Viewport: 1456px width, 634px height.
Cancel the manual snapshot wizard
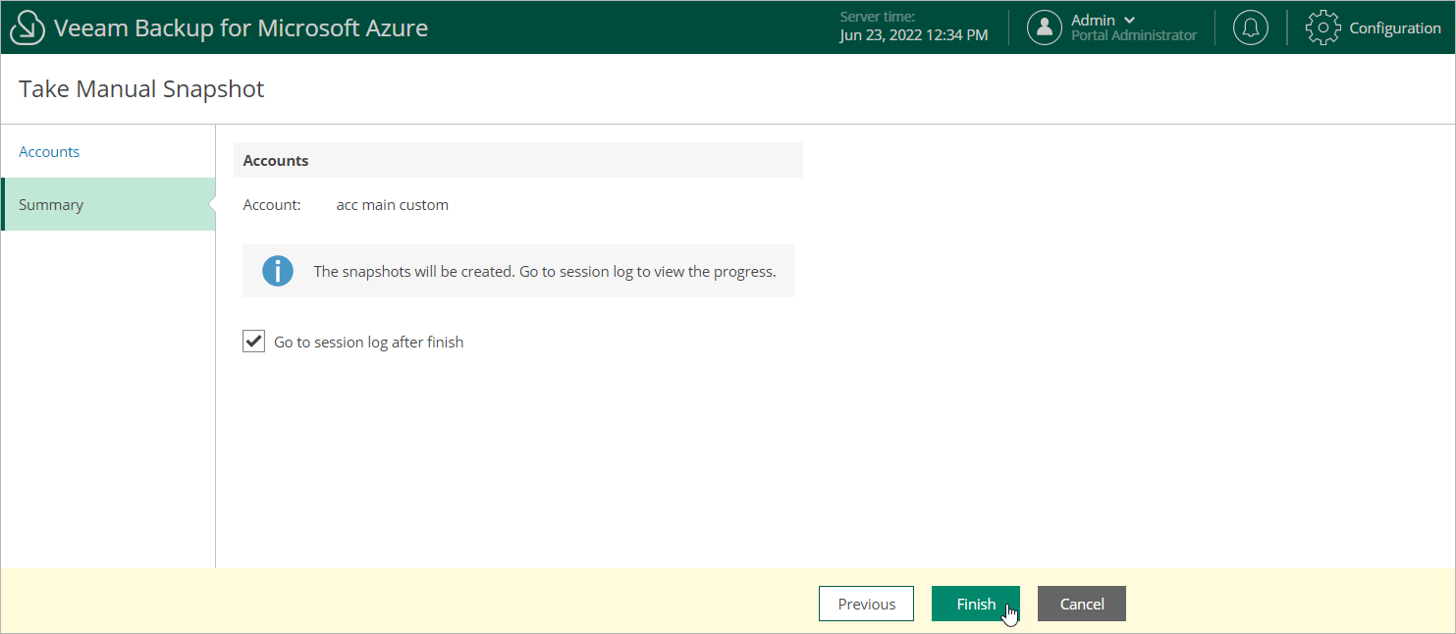click(1082, 604)
